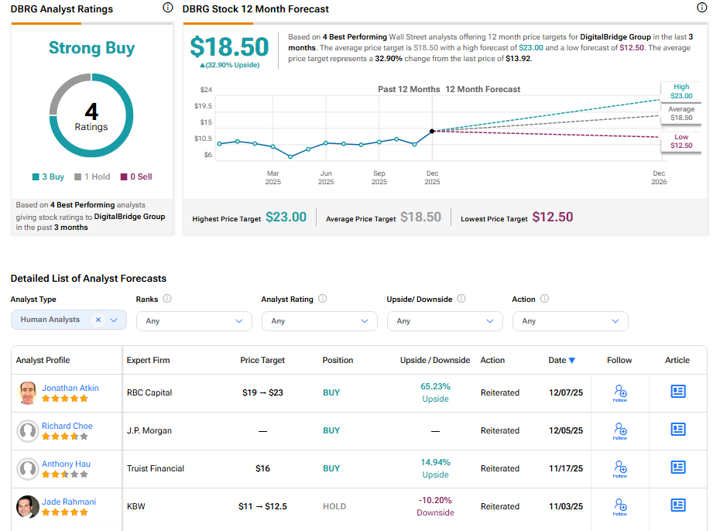Toggle the Hold legend item

(92, 176)
